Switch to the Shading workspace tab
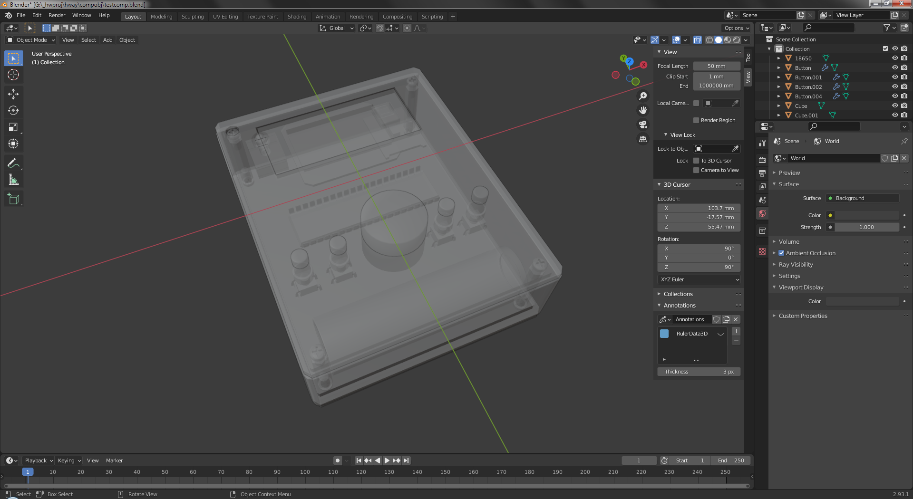The height and width of the screenshot is (499, 913). coord(297,17)
